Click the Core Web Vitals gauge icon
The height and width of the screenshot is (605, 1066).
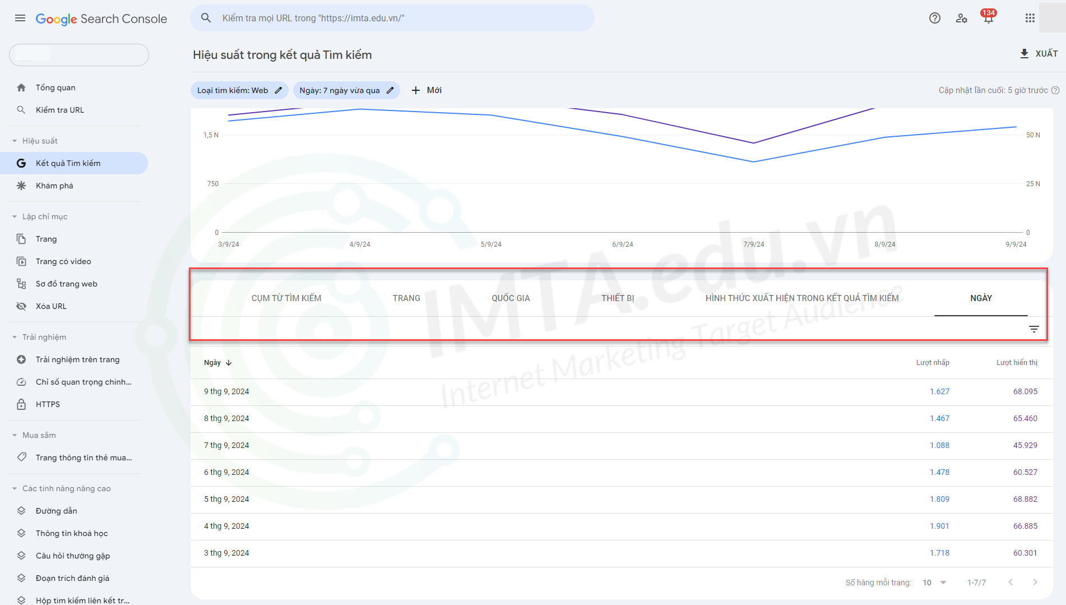click(21, 382)
